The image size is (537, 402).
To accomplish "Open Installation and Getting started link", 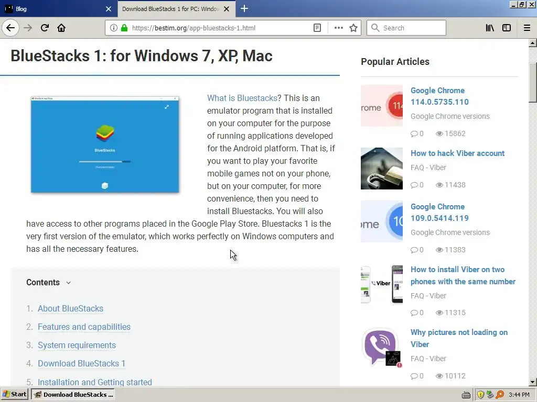I will [x=94, y=382].
